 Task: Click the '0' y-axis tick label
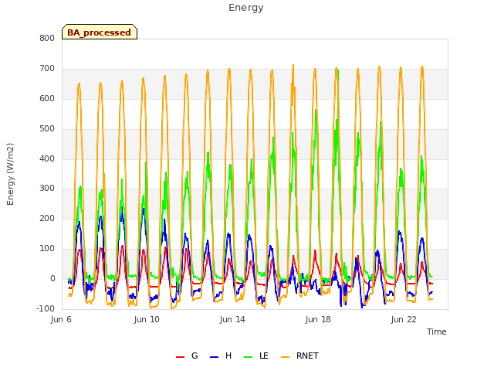pyautogui.click(x=52, y=278)
